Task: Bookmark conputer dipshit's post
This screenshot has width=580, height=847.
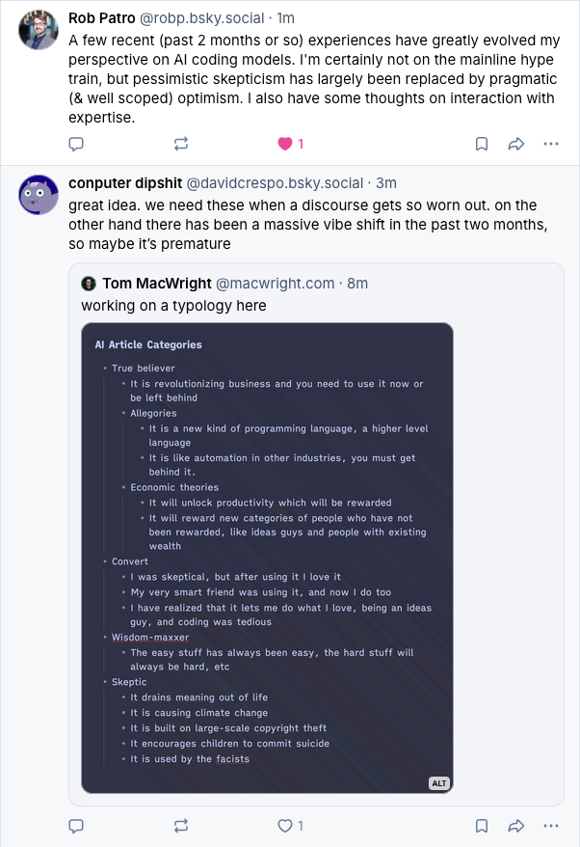Action: [x=481, y=826]
